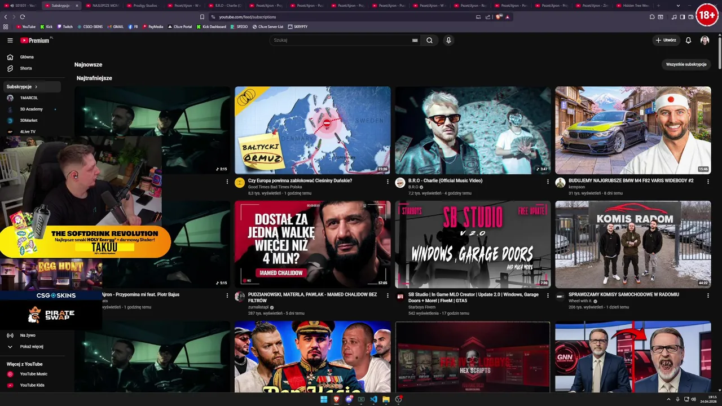Click the Windows Start button
The width and height of the screenshot is (722, 406).
pos(324,399)
